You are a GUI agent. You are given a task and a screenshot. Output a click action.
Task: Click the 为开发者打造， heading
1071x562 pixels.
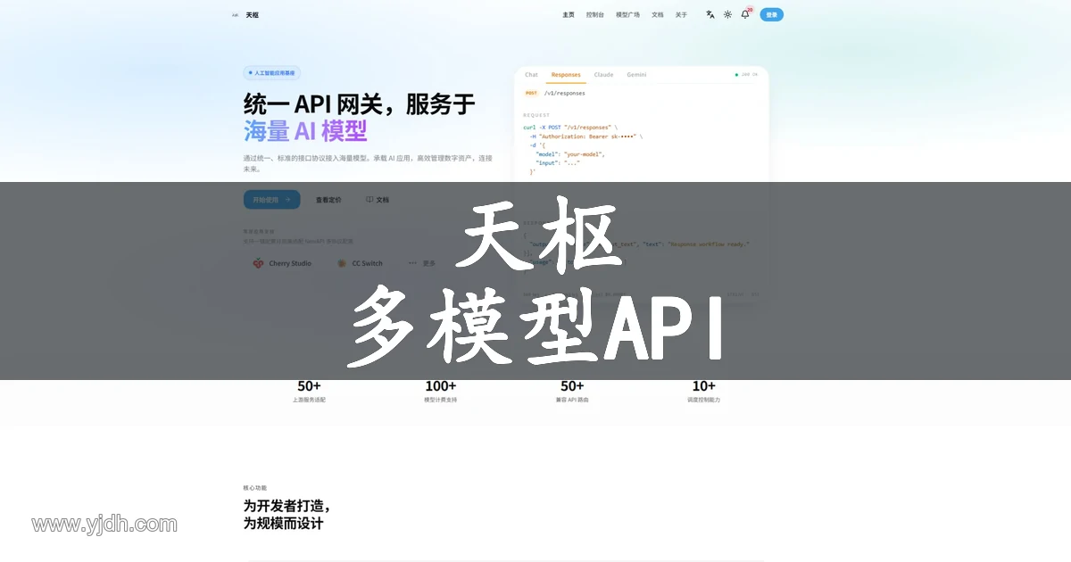coord(286,506)
